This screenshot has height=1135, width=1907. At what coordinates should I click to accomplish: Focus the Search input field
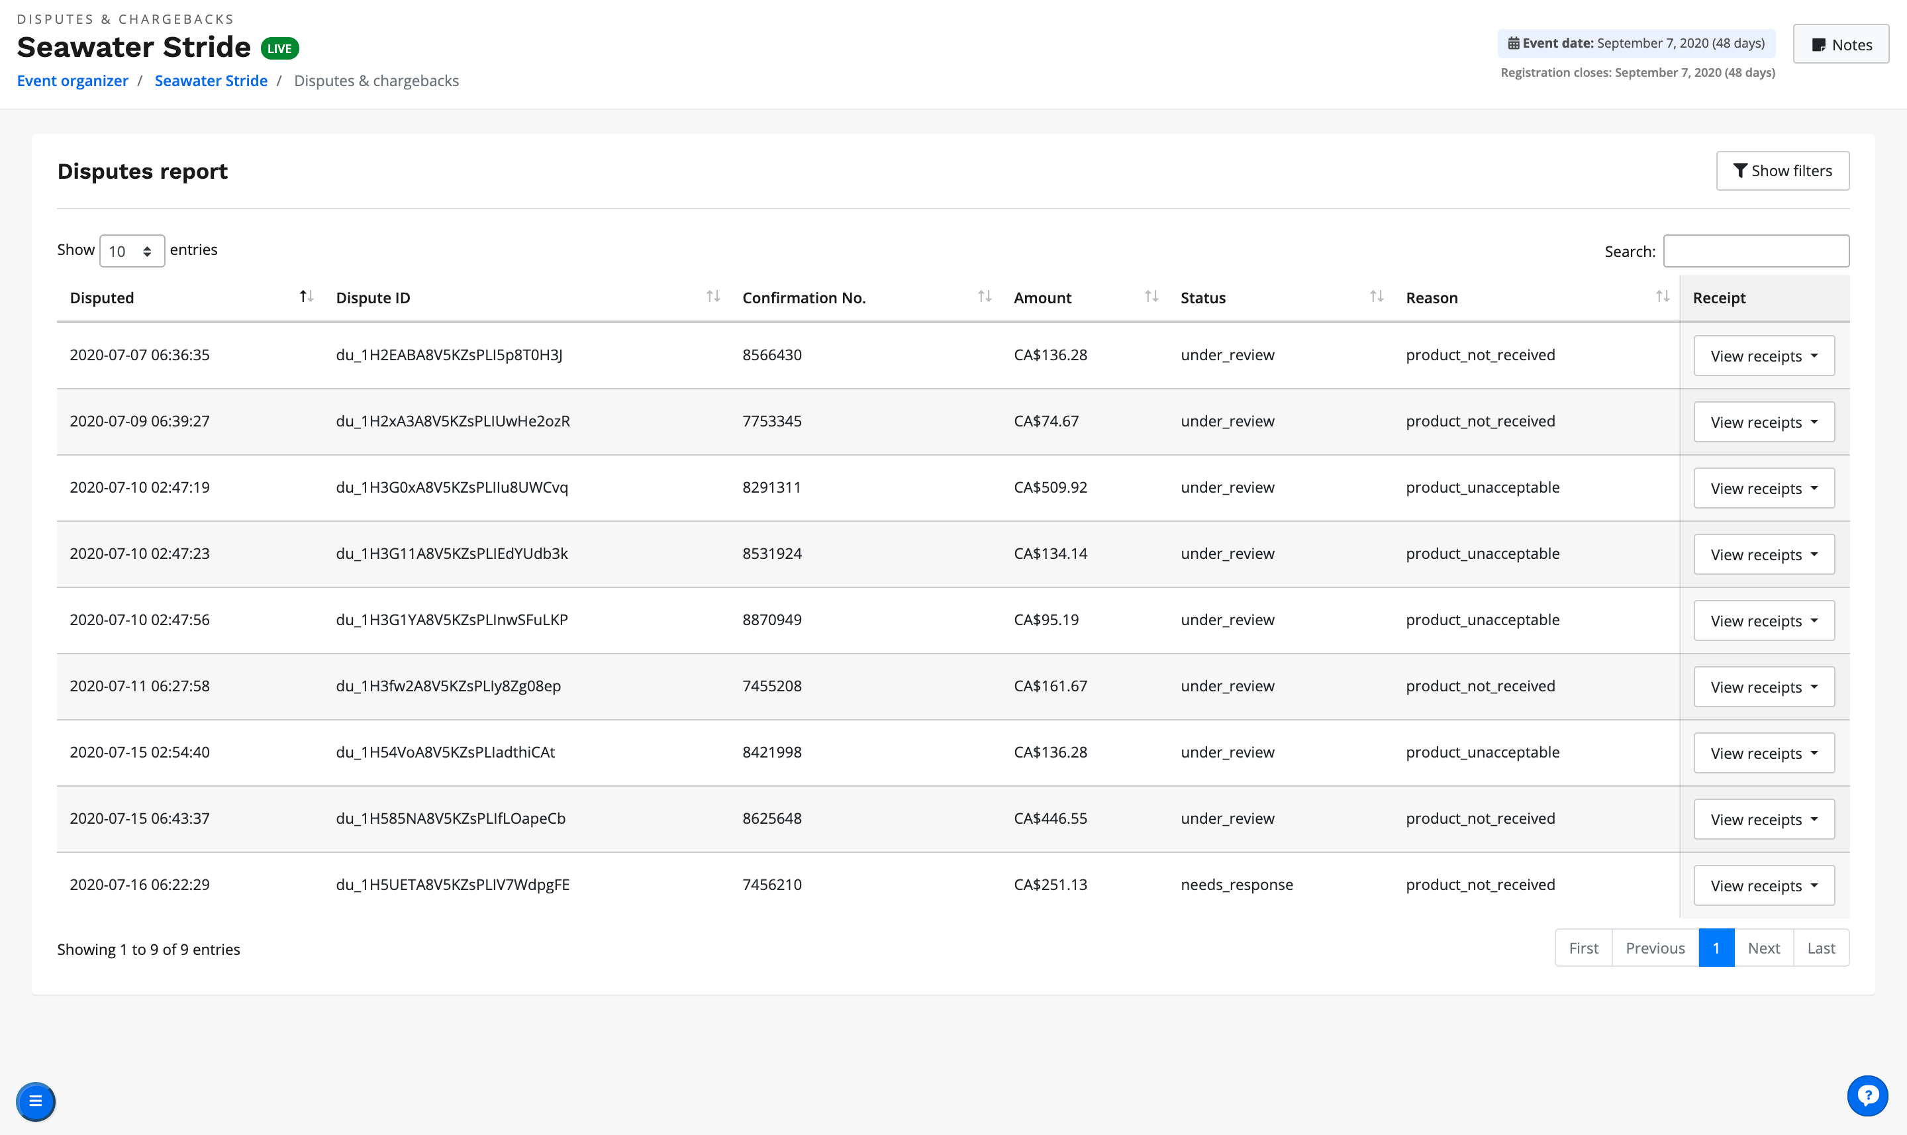(x=1755, y=251)
